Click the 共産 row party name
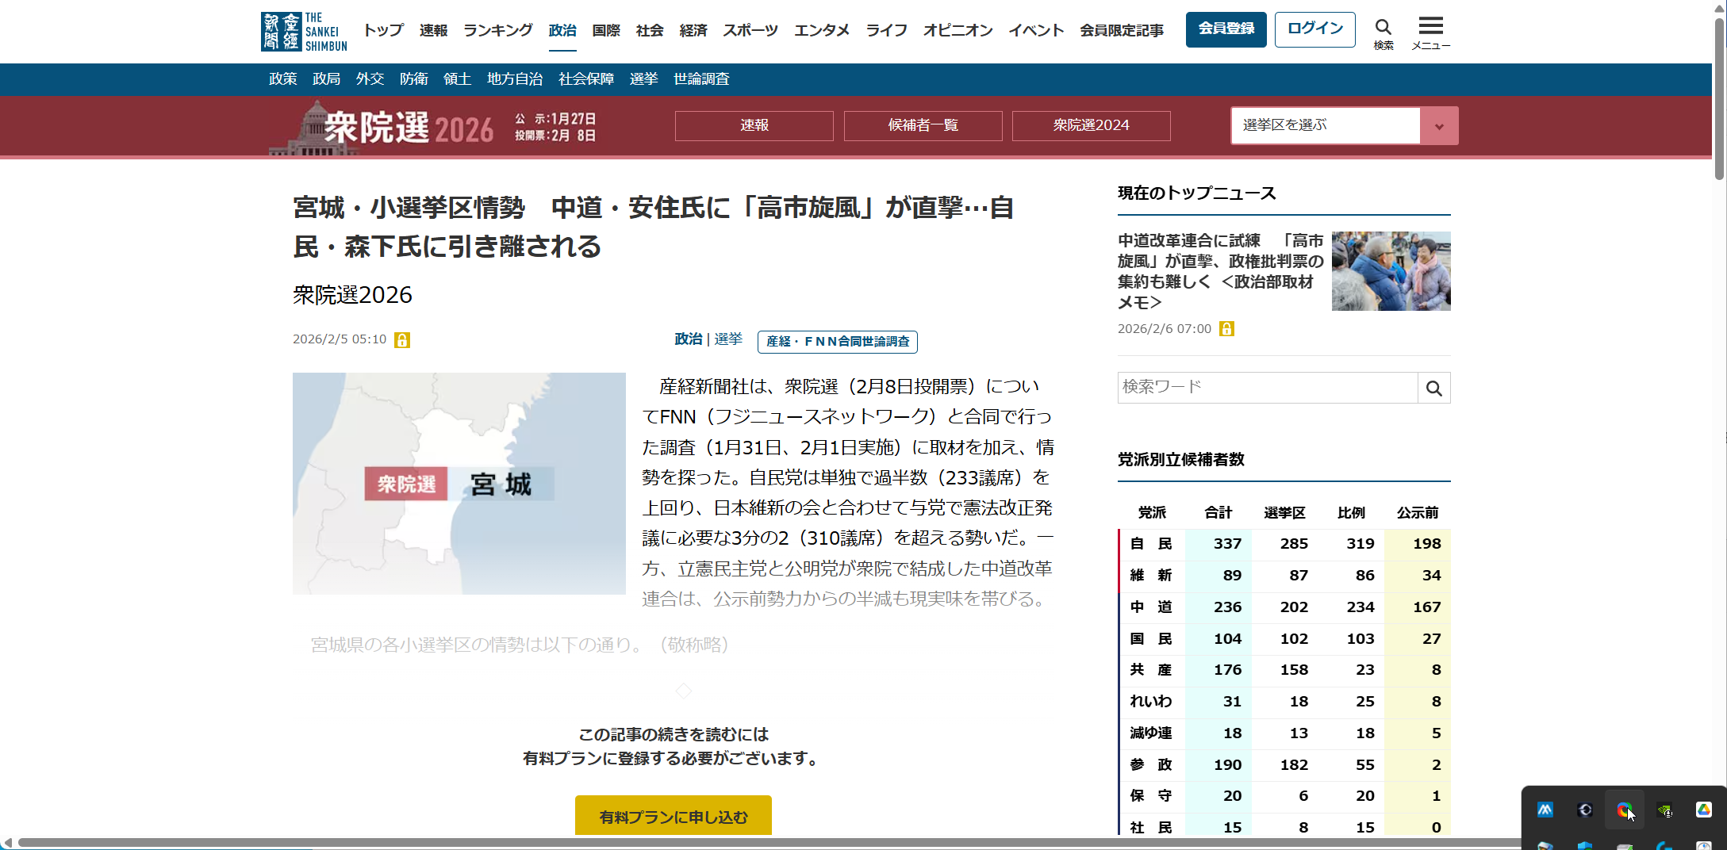 (x=1151, y=670)
